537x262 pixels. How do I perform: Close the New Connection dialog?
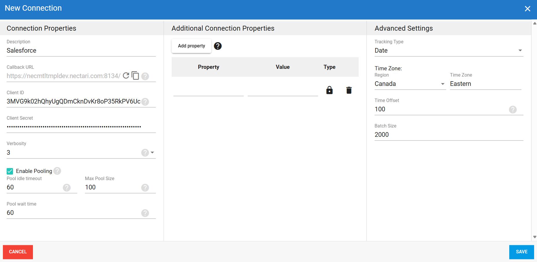[527, 9]
